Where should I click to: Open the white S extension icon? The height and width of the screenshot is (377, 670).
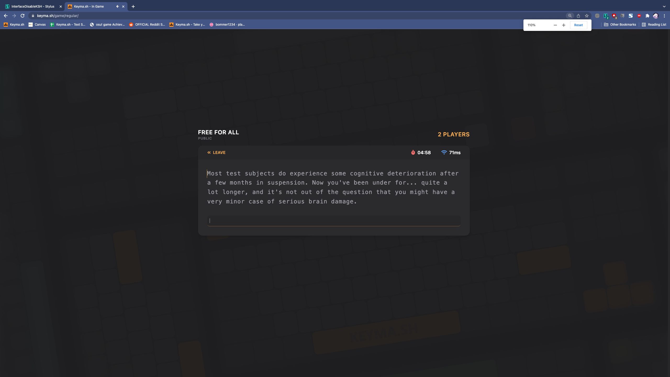pyautogui.click(x=631, y=16)
